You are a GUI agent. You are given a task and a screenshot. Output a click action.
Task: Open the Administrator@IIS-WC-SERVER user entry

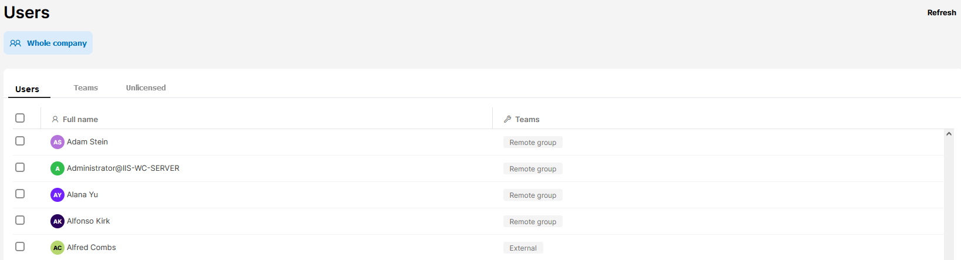pyautogui.click(x=123, y=168)
